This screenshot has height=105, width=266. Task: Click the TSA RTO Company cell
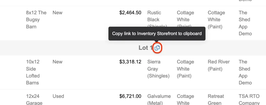pyautogui.click(x=249, y=100)
